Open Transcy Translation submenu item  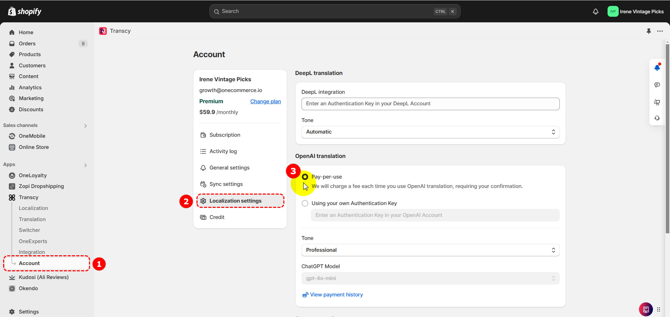[32, 219]
